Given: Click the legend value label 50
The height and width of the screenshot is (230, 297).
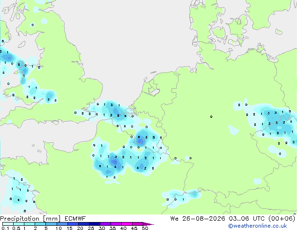Looking at the screenshot, I should click(145, 228).
